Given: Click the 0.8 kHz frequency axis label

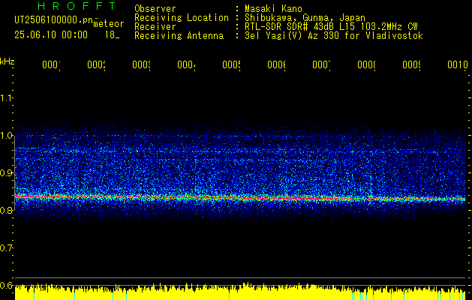Looking at the screenshot, I should coord(7,210).
